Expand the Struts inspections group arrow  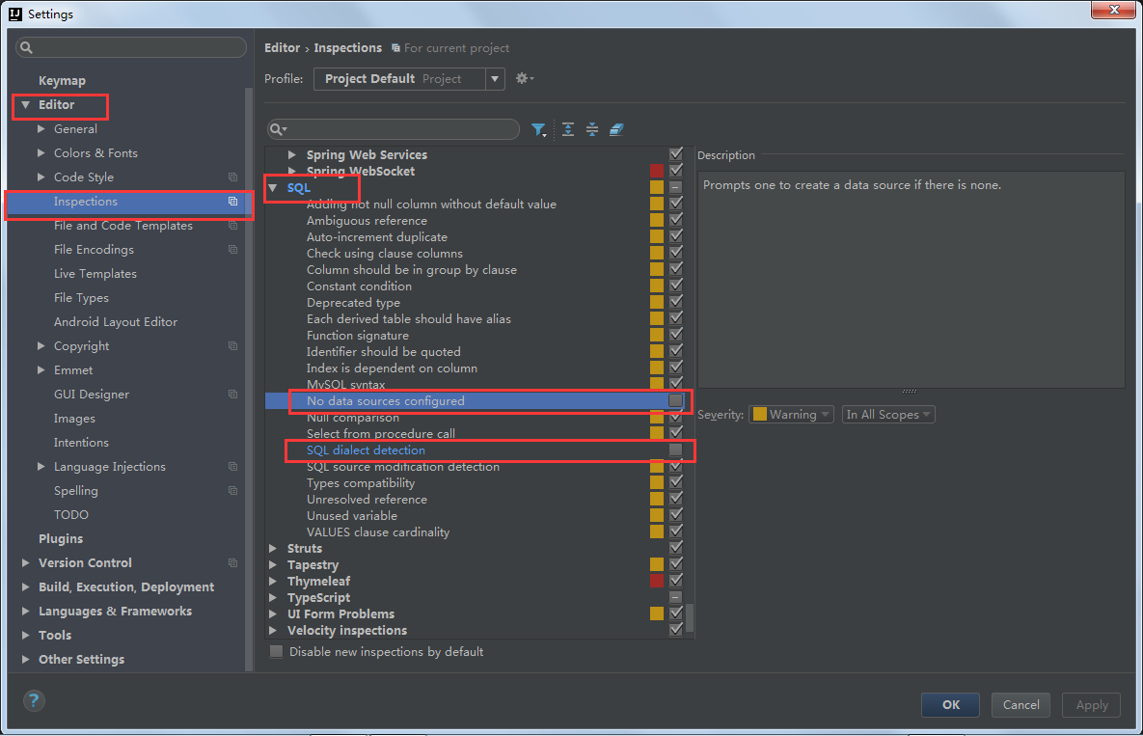273,548
